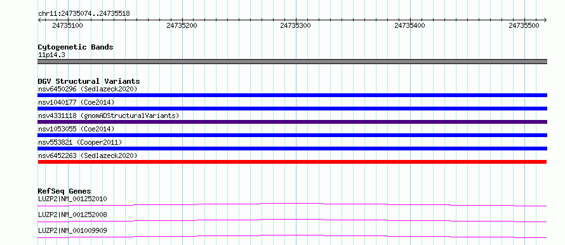
Task: Click the gray 11p14.3 cytogenetic band bar
Action: (x=292, y=62)
